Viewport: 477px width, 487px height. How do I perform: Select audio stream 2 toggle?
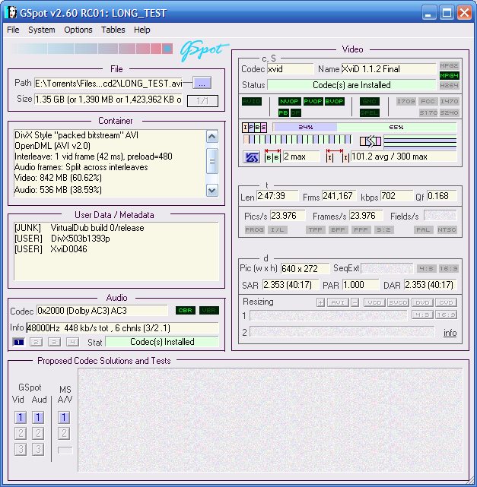pos(36,342)
